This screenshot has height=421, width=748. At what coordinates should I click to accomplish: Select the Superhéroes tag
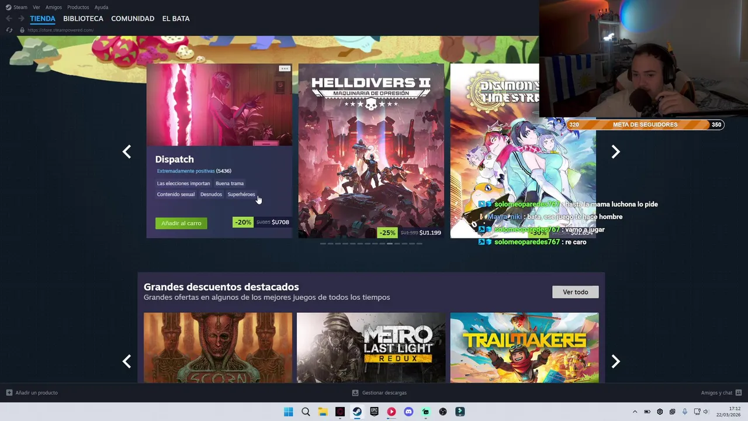pos(241,194)
